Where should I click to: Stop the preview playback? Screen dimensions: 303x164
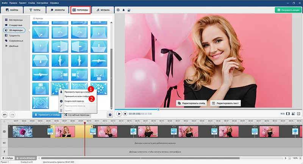125,114
